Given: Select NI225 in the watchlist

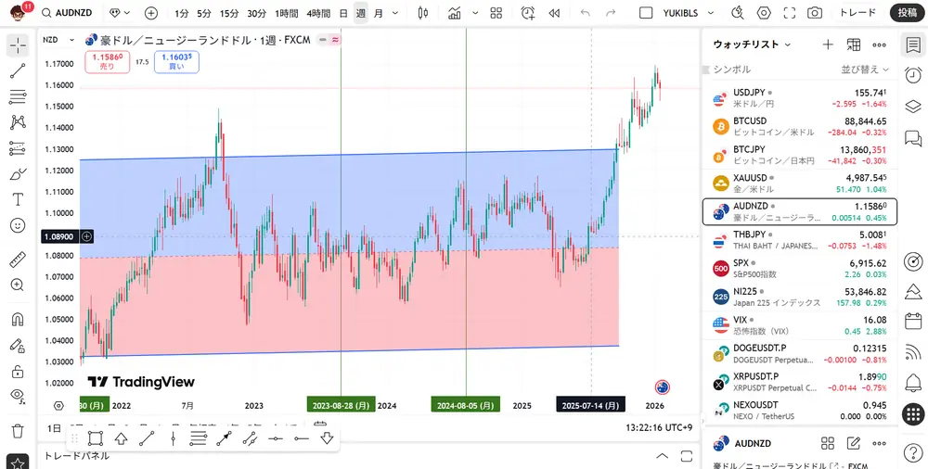Looking at the screenshot, I should tap(800, 297).
